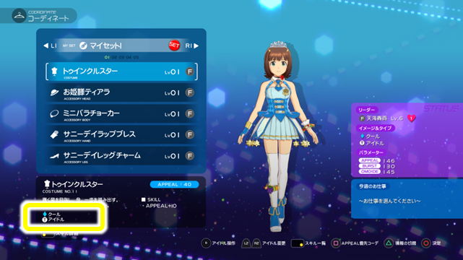
Task: Select the トゥインクルスター costume row
Action: tap(121, 71)
